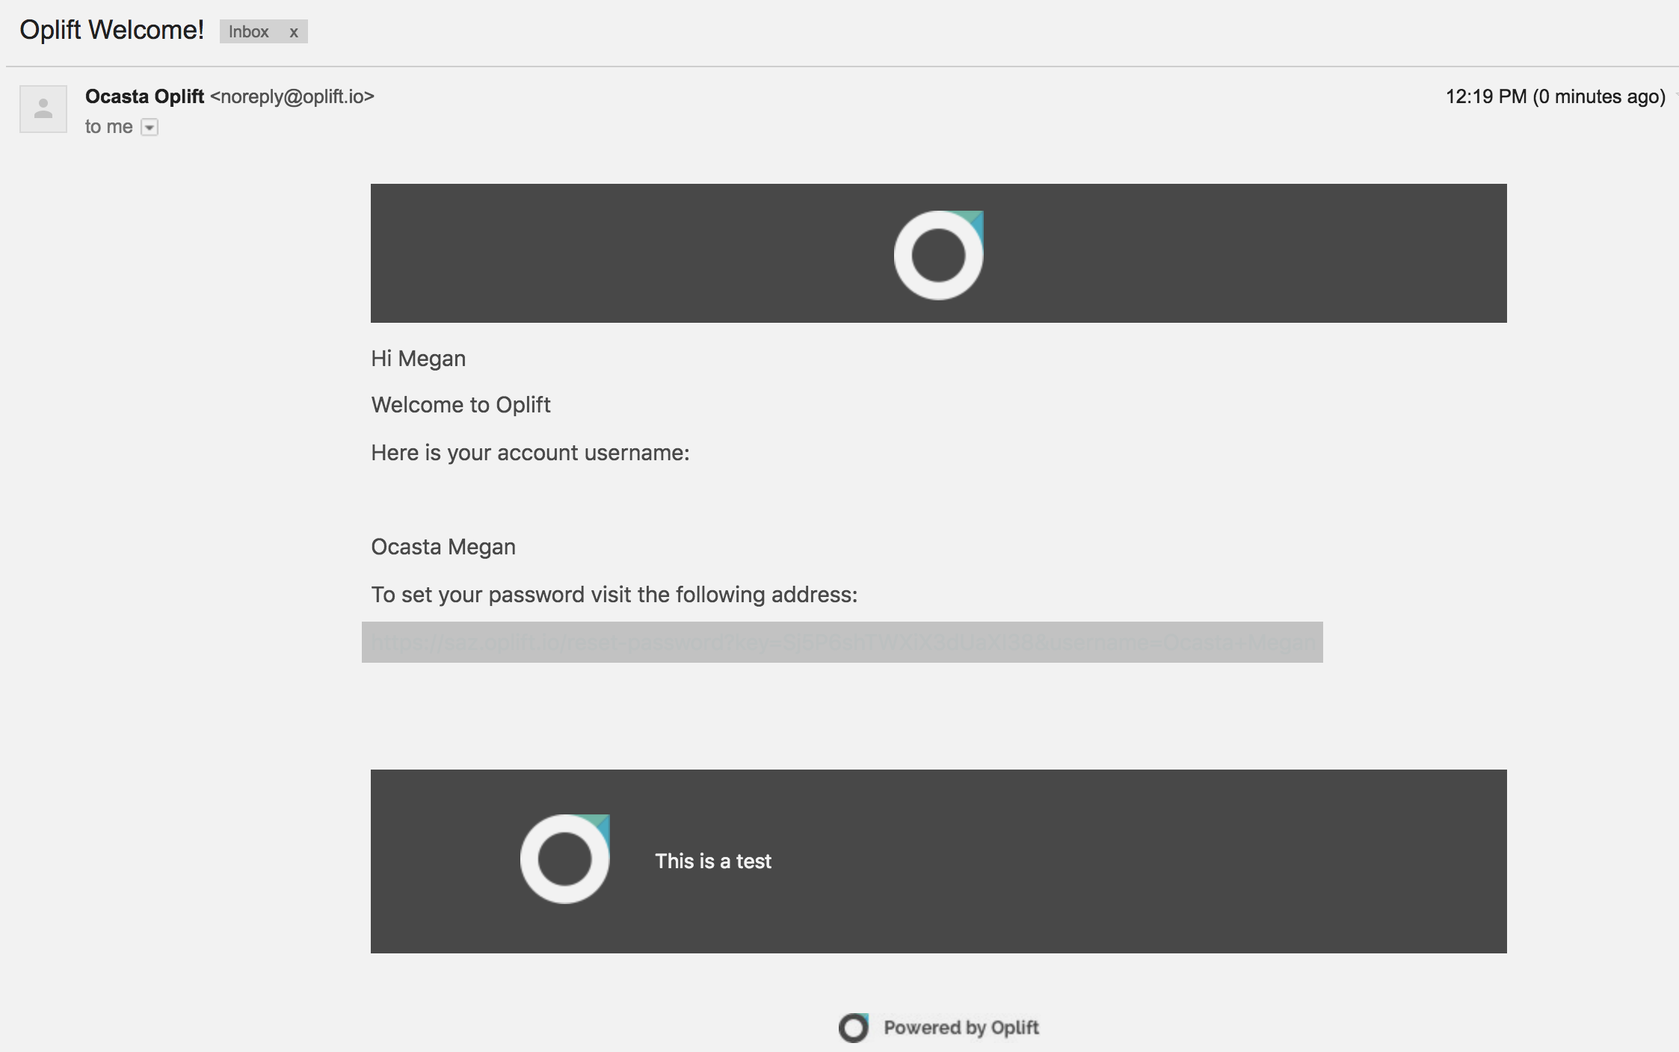Click the 'Welcome to Oplift' line

point(460,405)
